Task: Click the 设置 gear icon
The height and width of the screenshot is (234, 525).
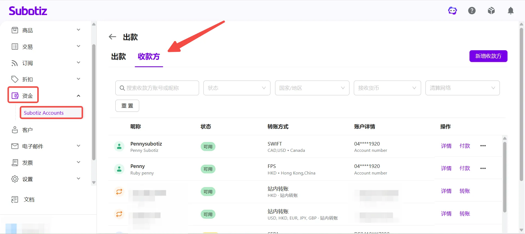Action: 15,179
